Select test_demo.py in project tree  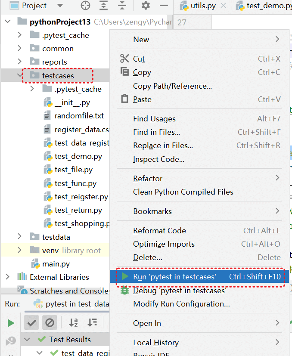(x=78, y=156)
